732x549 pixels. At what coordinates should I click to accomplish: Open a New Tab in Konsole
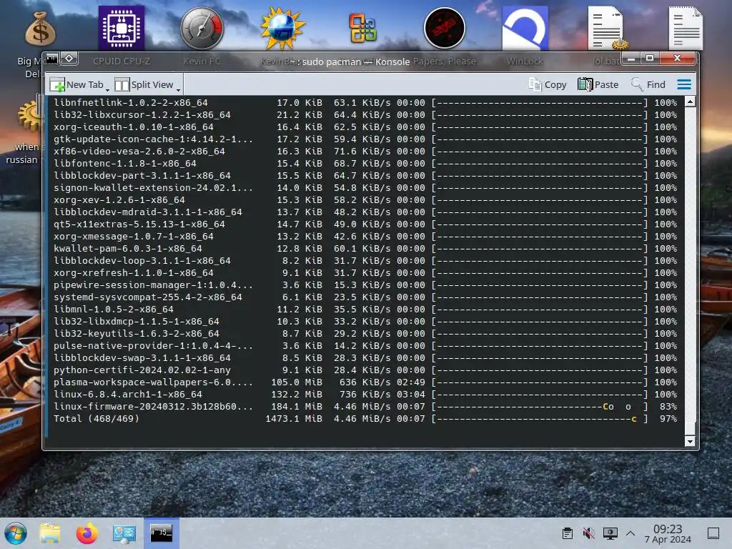click(76, 84)
